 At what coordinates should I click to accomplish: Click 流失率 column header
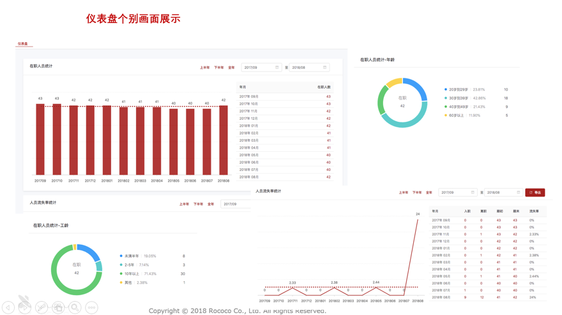tap(534, 211)
